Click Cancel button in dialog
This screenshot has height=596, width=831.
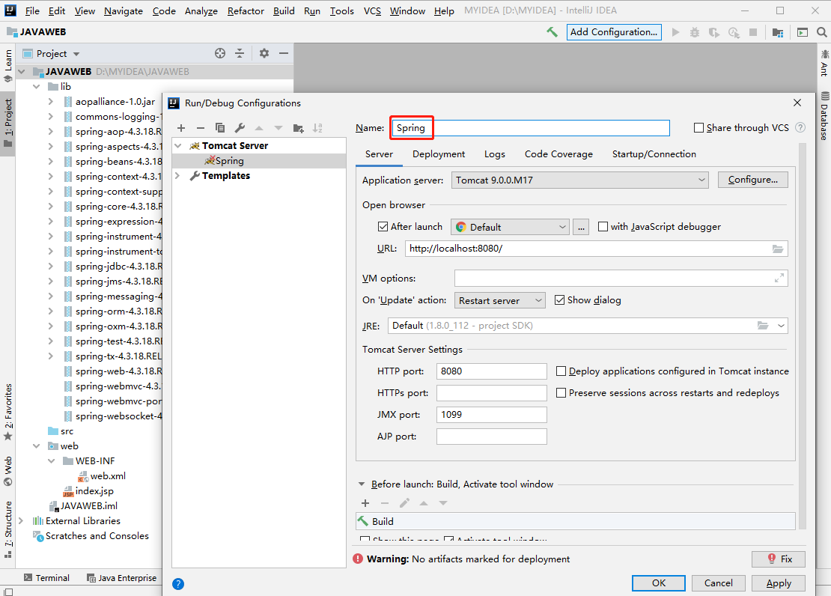pos(718,583)
